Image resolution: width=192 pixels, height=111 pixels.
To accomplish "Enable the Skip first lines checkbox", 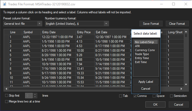I will point(6,96).
